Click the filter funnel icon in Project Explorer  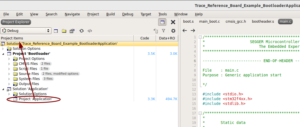(x=164, y=31)
